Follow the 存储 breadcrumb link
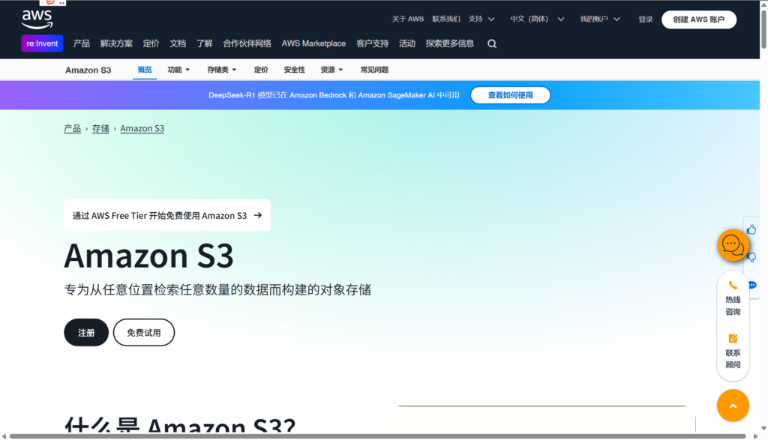The height and width of the screenshot is (440, 768). pyautogui.click(x=100, y=129)
